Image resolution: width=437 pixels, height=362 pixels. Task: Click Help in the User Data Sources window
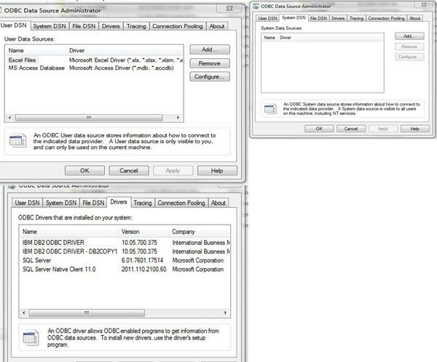217,171
